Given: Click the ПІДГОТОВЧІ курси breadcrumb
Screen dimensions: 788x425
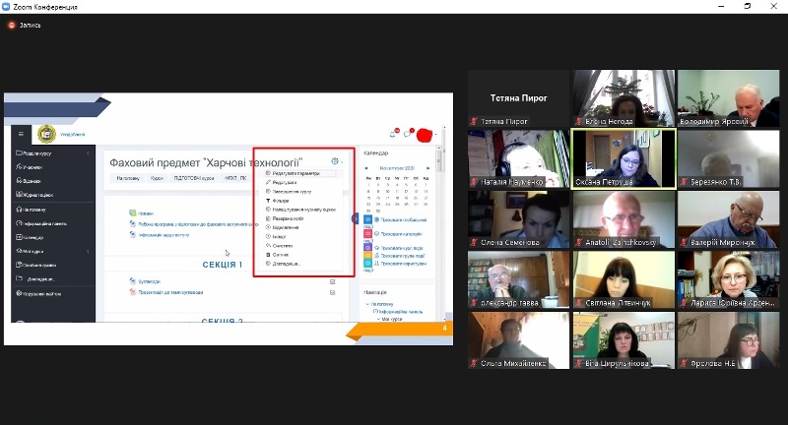Looking at the screenshot, I should (194, 178).
